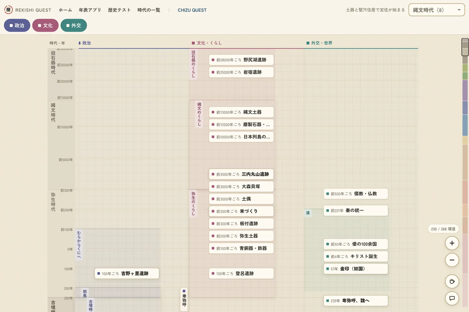Image resolution: width=469 pixels, height=312 pixels.
Task: Open the 倭の100余国 event card
Action: 356,244
